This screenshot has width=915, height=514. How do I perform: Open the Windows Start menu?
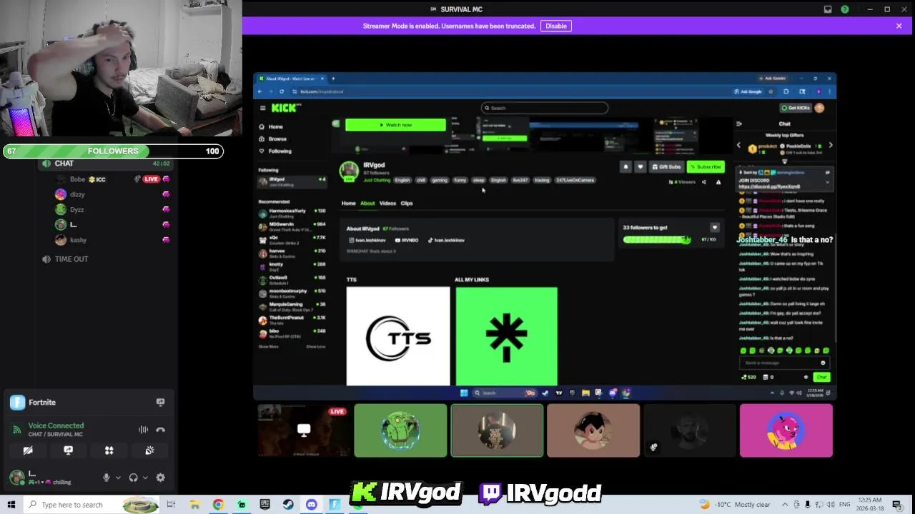pos(11,505)
